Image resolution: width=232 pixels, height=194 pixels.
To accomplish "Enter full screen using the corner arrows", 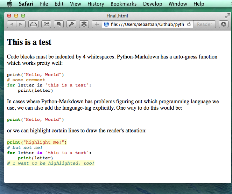I will 227,15.
